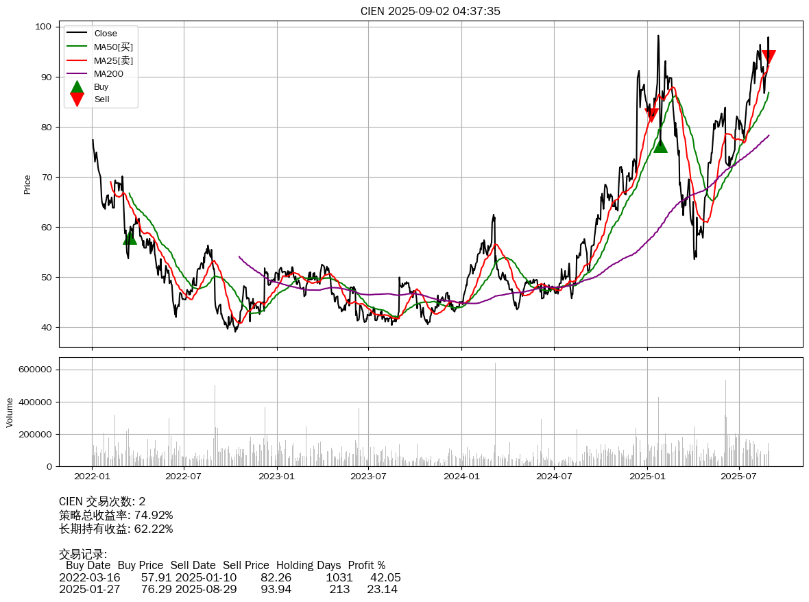
Task: Click the purple MA200 legend line swatch
Action: [x=77, y=73]
